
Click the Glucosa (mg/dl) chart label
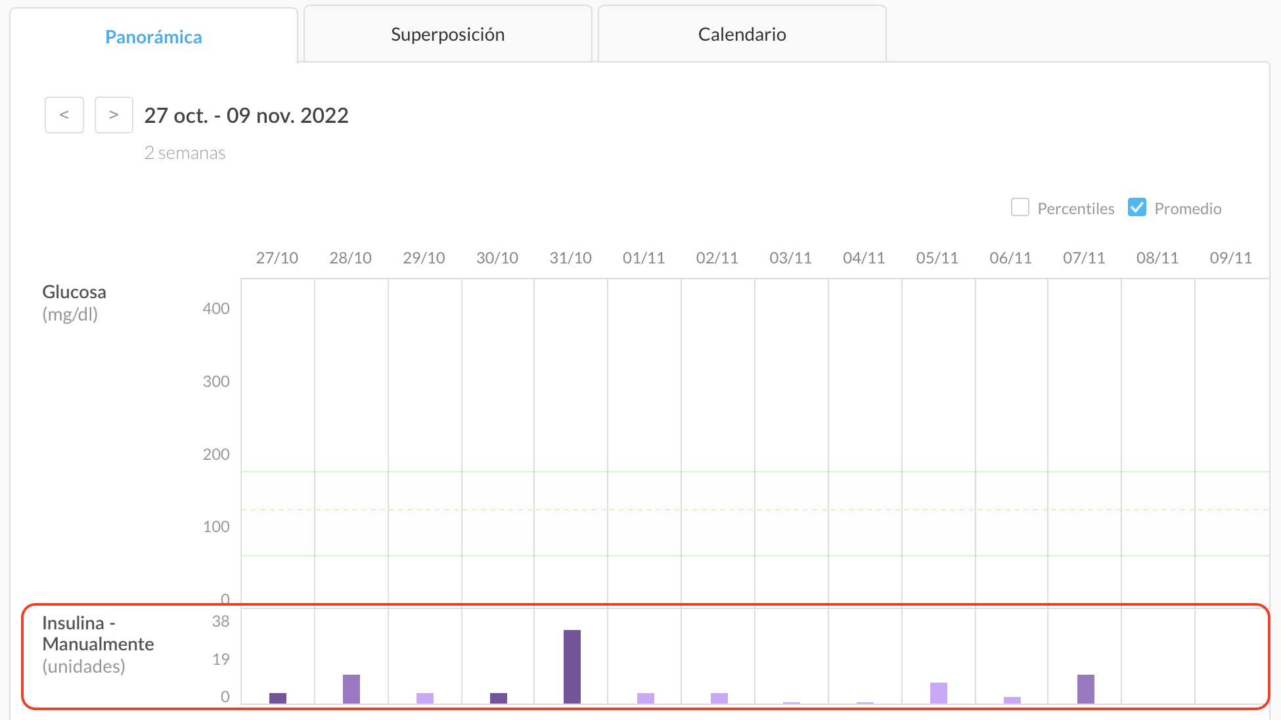(x=74, y=303)
